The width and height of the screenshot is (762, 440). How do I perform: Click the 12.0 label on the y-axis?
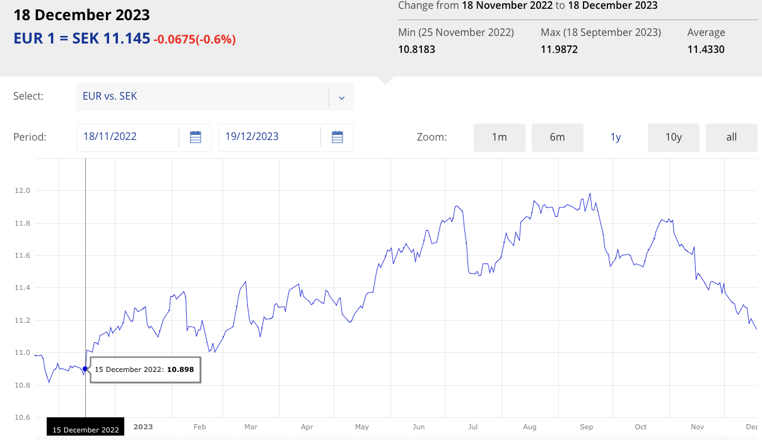(x=22, y=190)
